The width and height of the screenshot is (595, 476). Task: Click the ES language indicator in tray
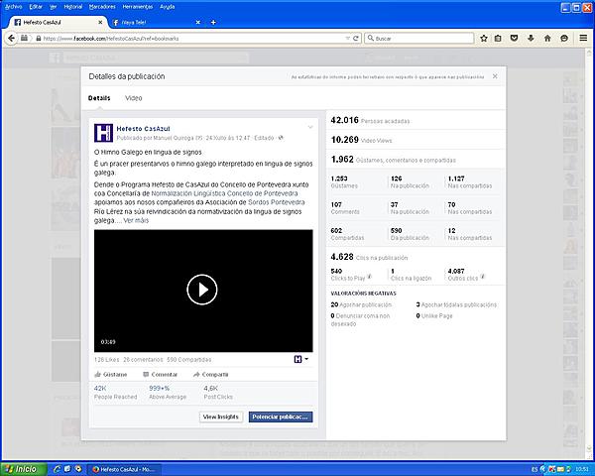[535, 469]
